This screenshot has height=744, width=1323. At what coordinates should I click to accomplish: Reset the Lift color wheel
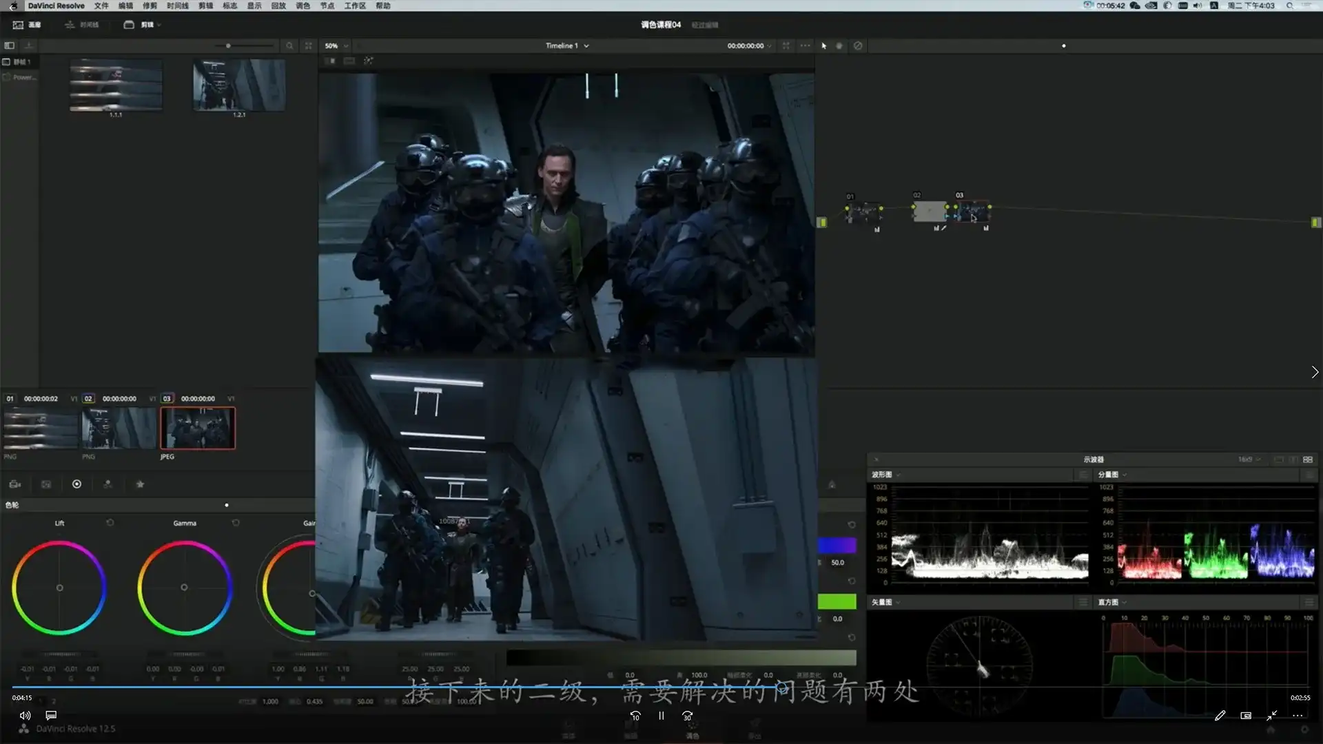[110, 523]
